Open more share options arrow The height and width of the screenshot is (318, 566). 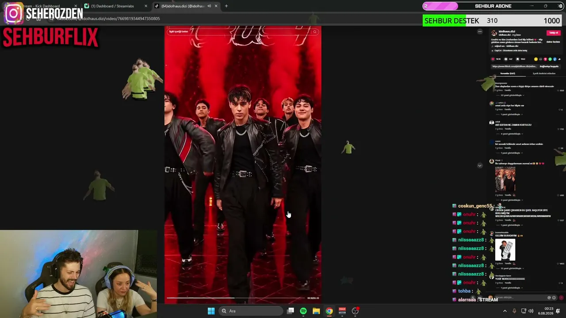click(x=559, y=59)
